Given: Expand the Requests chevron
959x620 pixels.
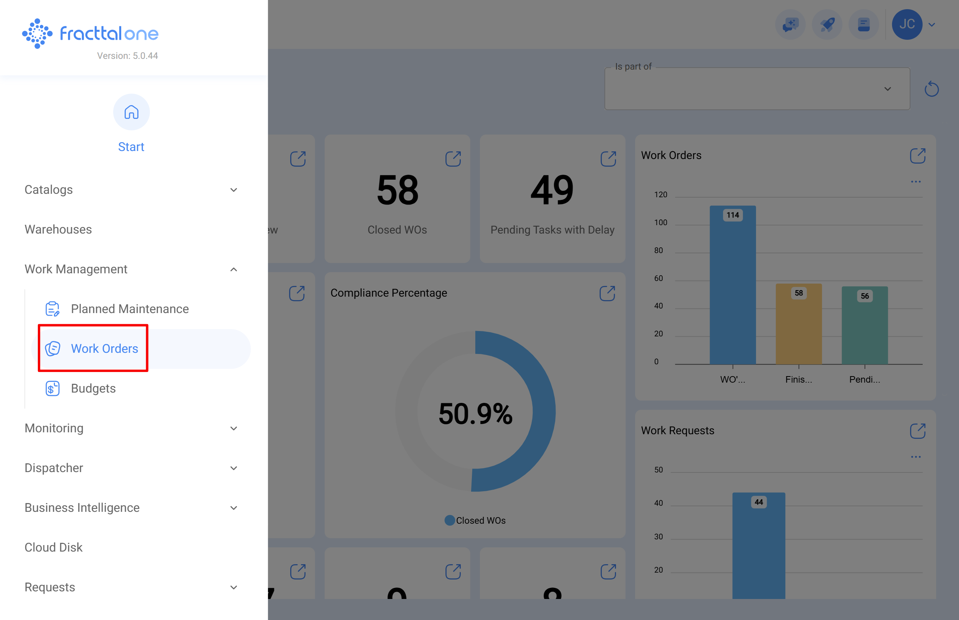Looking at the screenshot, I should (234, 588).
